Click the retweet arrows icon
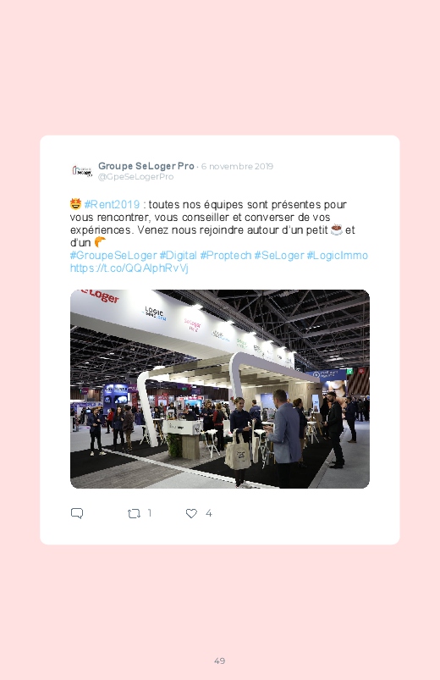Screen dimensions: 440x680 click(134, 514)
